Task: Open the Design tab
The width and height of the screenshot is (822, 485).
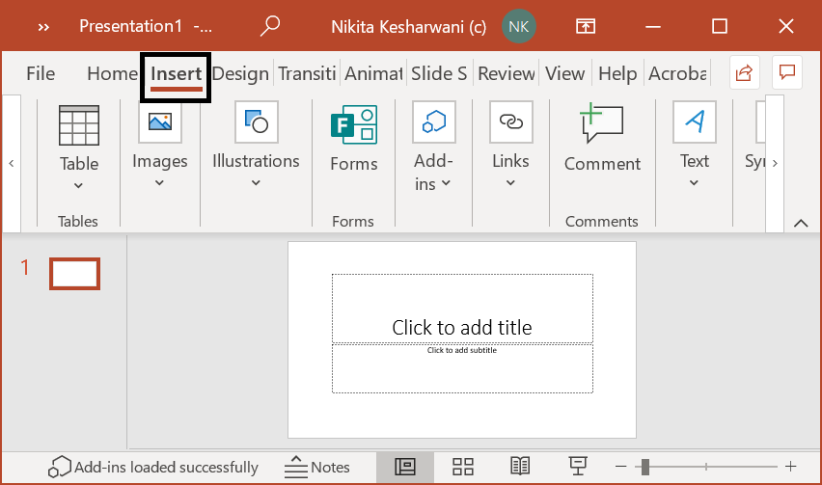Action: pyautogui.click(x=240, y=73)
